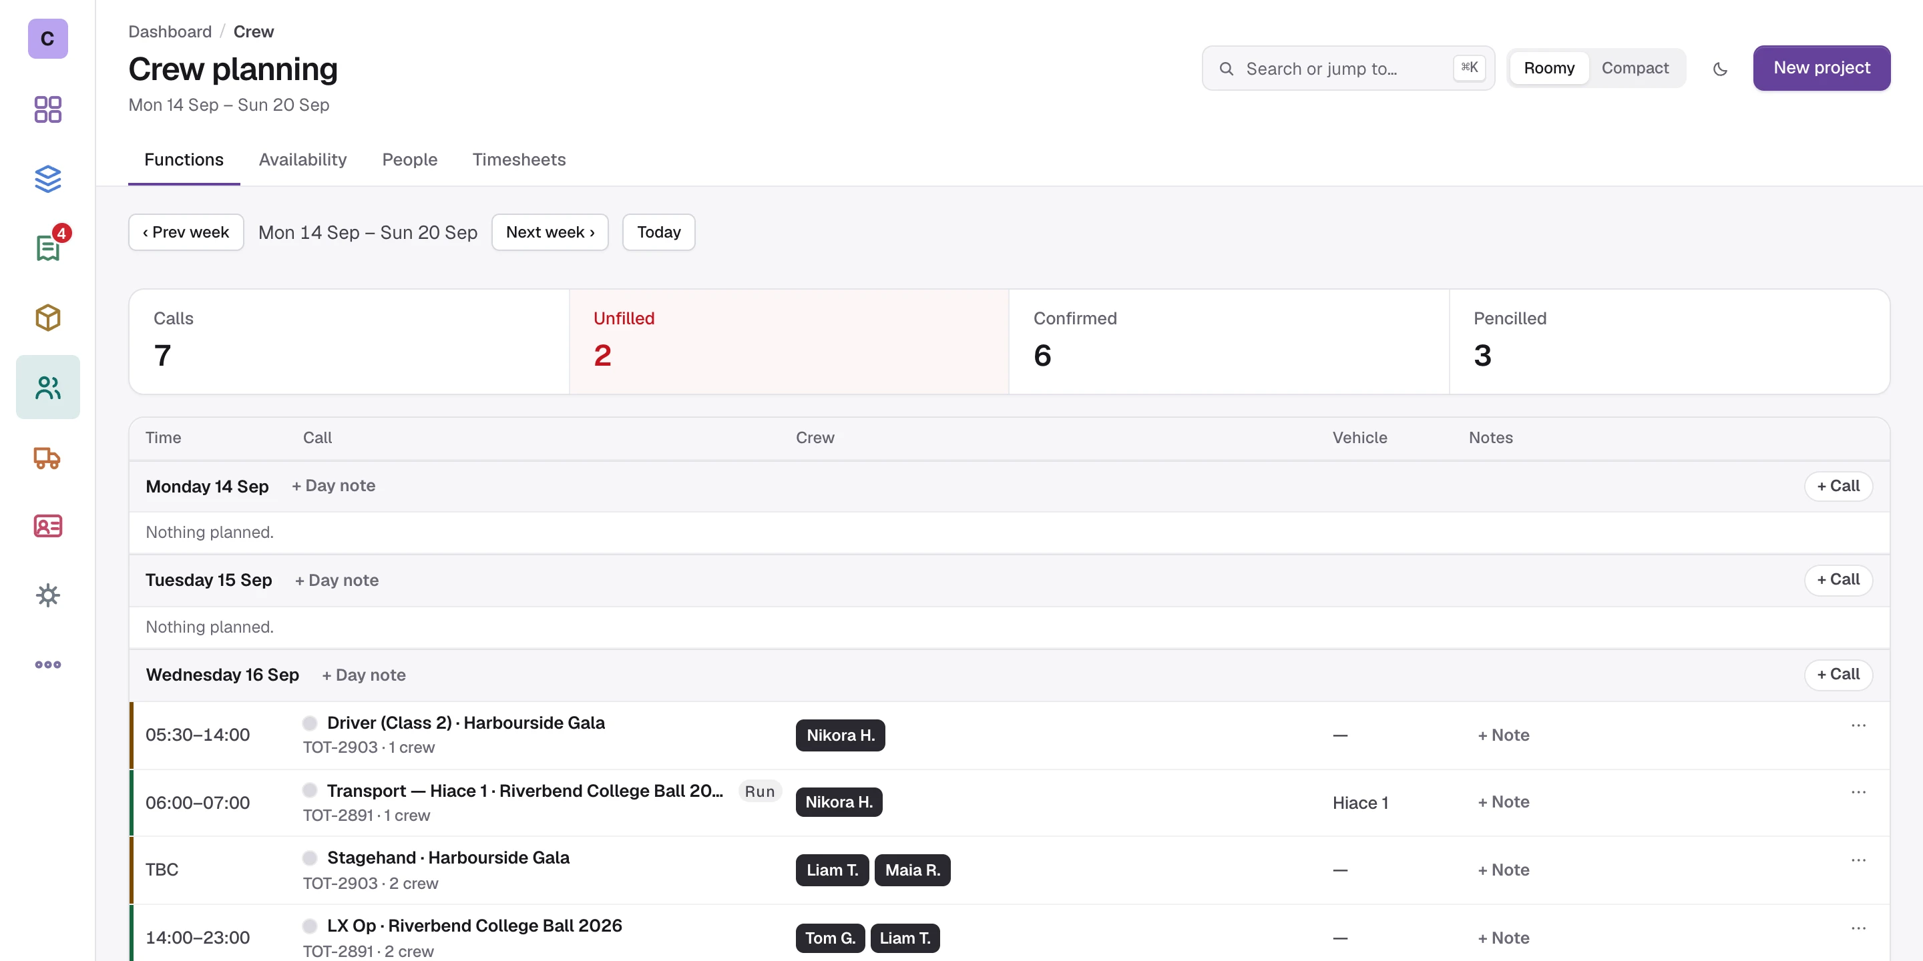Click the Search or jump to field
The width and height of the screenshot is (1923, 961).
[x=1347, y=69]
